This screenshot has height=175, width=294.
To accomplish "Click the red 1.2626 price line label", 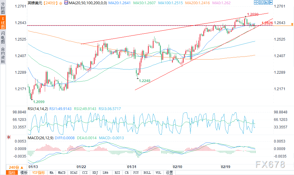I will click(x=267, y=23).
